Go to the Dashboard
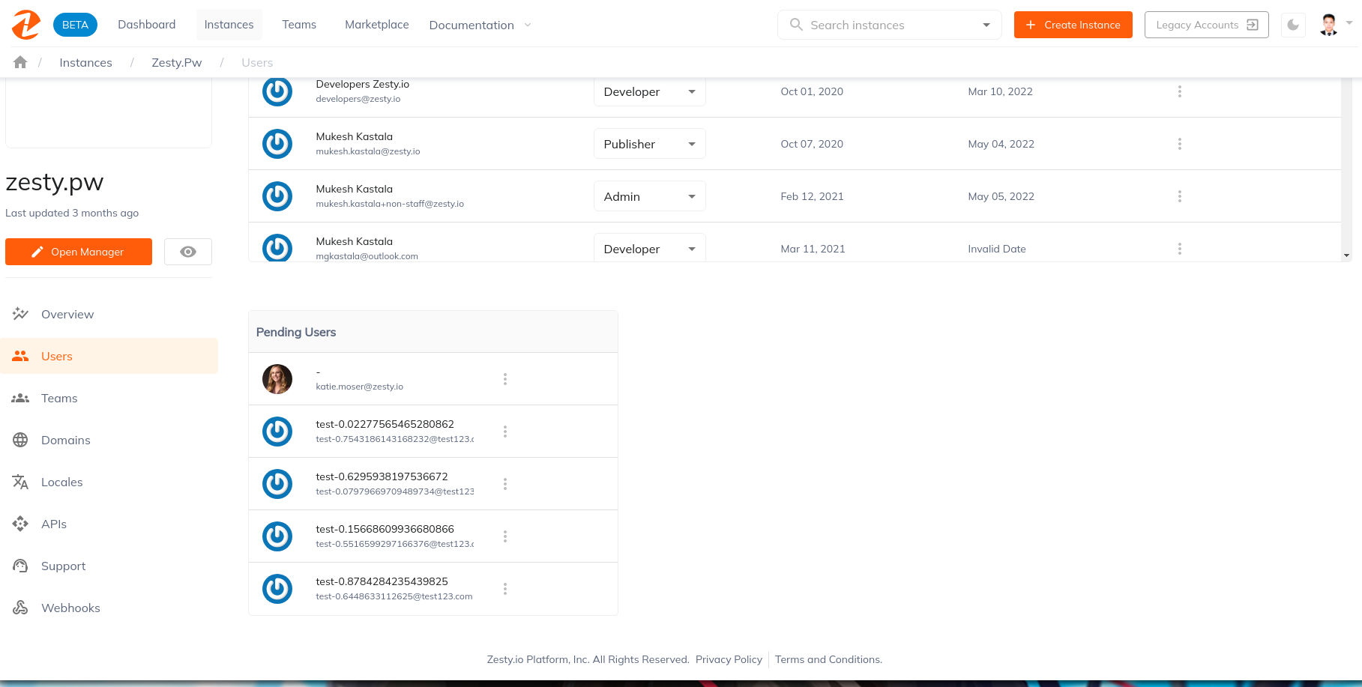1362x687 pixels. coord(146,24)
